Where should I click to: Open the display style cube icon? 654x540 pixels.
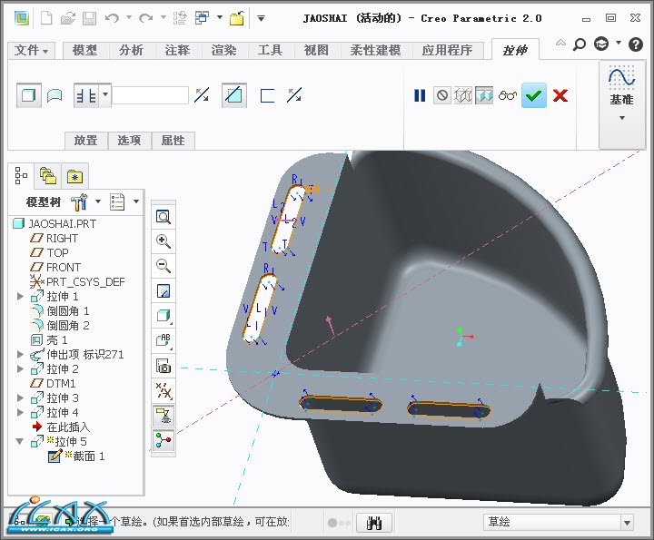coord(163,316)
